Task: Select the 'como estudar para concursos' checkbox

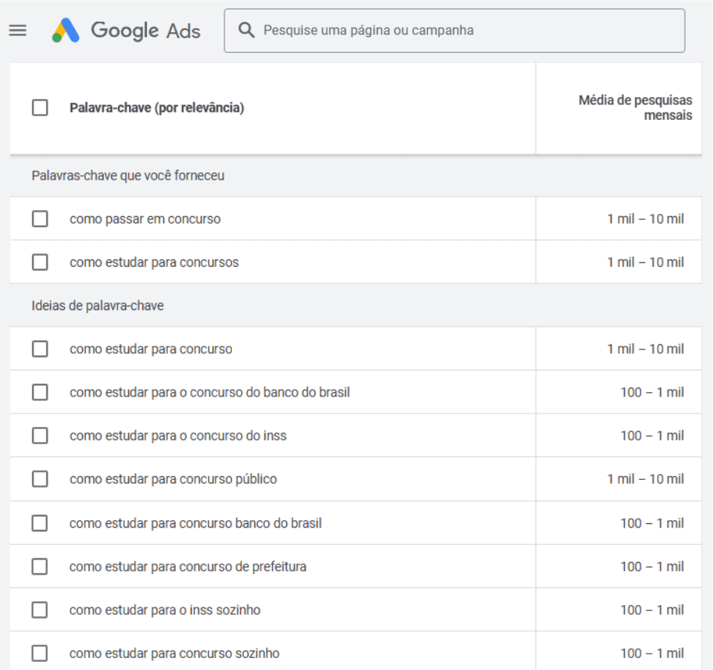Action: tap(40, 262)
